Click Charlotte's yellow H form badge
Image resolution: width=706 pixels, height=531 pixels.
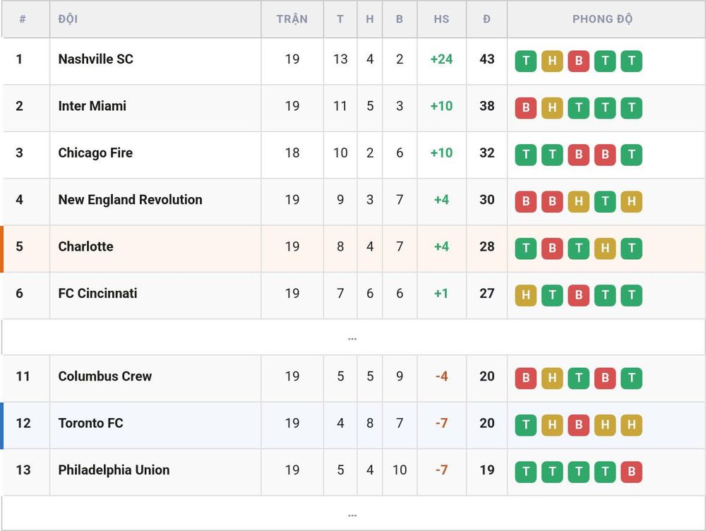coord(605,248)
